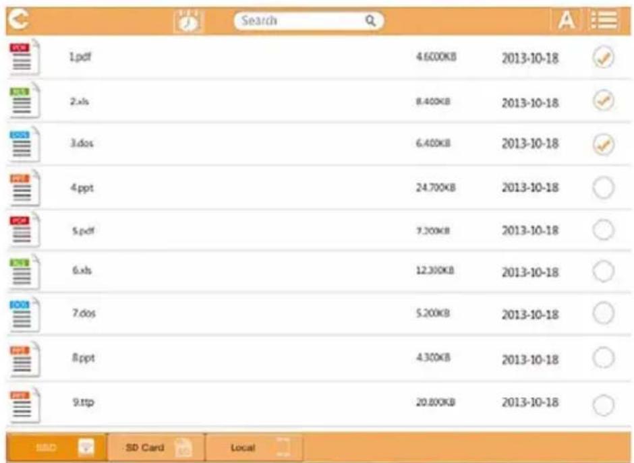Viewport: 634px width, 463px height.
Task: Select the 7.dos checkbox circle
Action: tap(603, 313)
